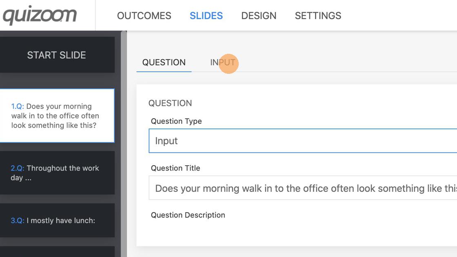Select the START SLIDE panel
This screenshot has width=457, height=257.
[56, 55]
